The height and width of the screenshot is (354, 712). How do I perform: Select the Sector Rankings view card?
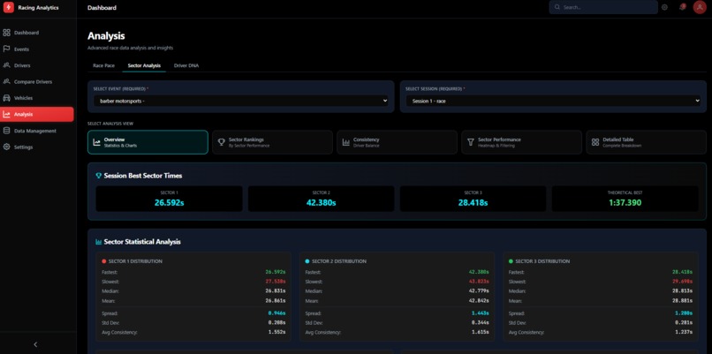click(x=272, y=142)
